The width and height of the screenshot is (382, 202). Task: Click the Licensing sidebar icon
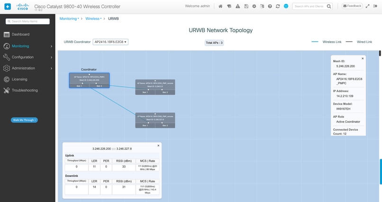[x=7, y=79]
